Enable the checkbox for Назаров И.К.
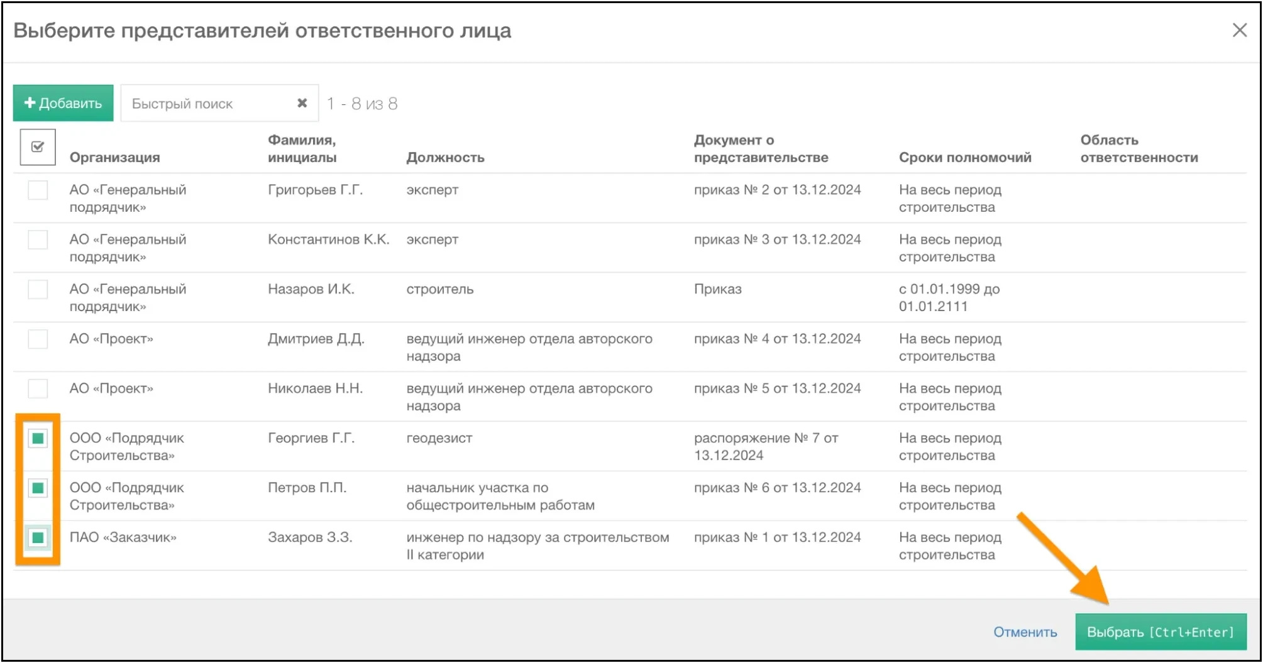Image resolution: width=1263 pixels, height=663 pixels. (x=37, y=289)
